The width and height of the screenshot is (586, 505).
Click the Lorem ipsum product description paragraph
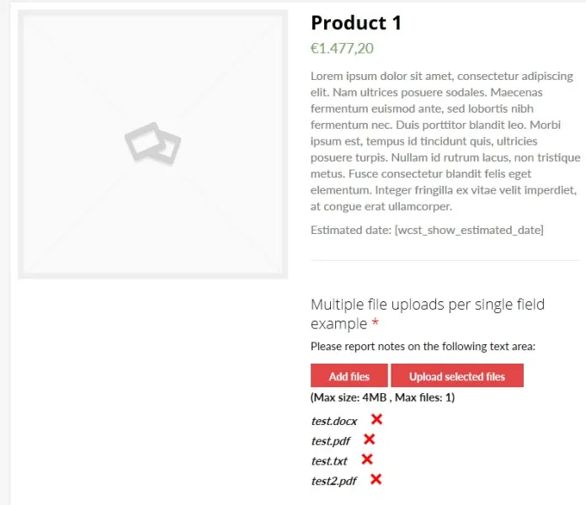click(445, 141)
